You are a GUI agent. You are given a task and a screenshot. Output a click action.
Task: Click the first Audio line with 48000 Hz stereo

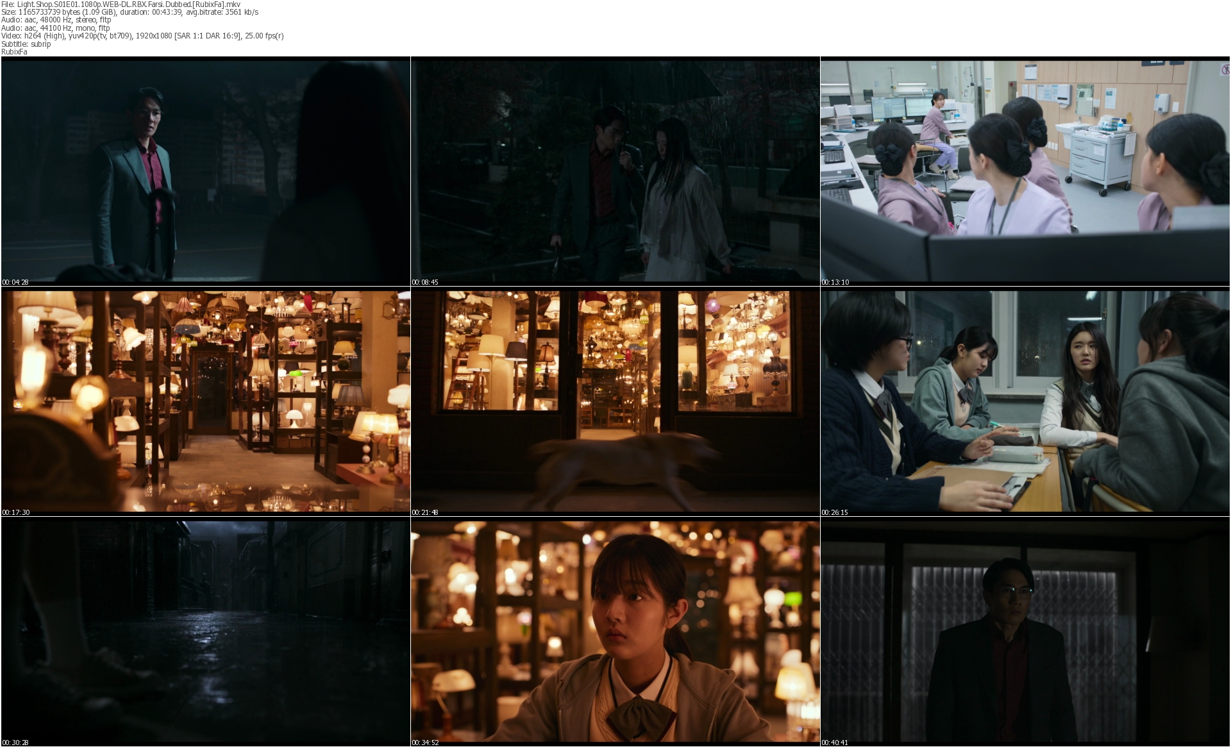(56, 20)
